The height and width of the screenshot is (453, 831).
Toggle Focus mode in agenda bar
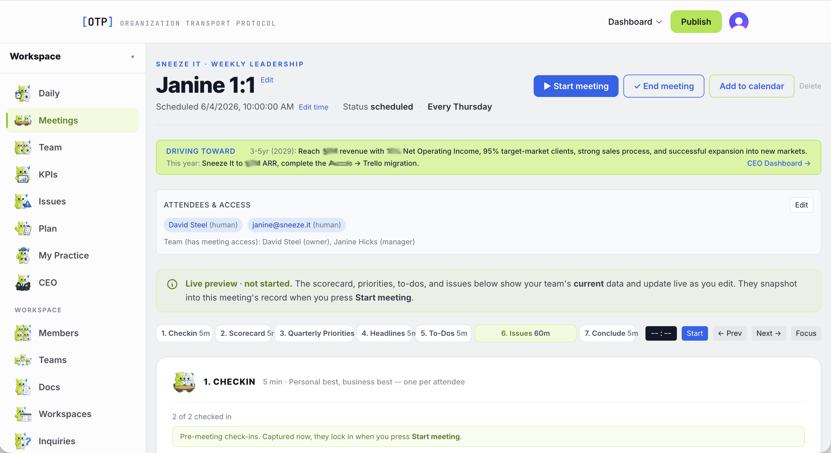(806, 333)
